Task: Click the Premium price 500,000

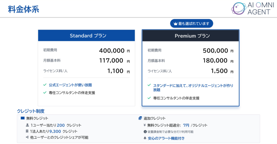Action: pos(215,51)
